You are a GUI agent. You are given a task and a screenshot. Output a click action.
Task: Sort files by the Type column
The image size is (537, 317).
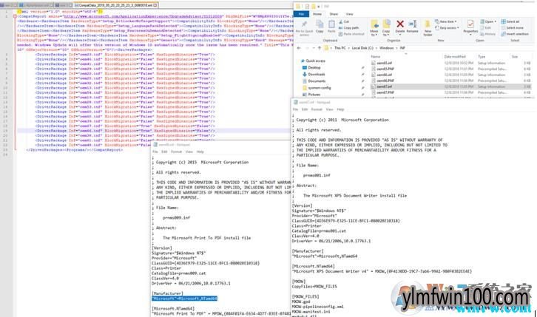(482, 56)
